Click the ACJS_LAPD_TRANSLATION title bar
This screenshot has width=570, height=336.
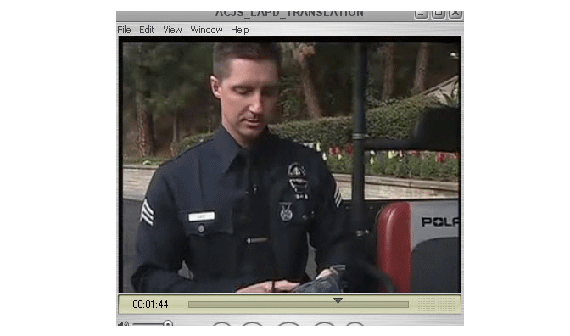289,14
